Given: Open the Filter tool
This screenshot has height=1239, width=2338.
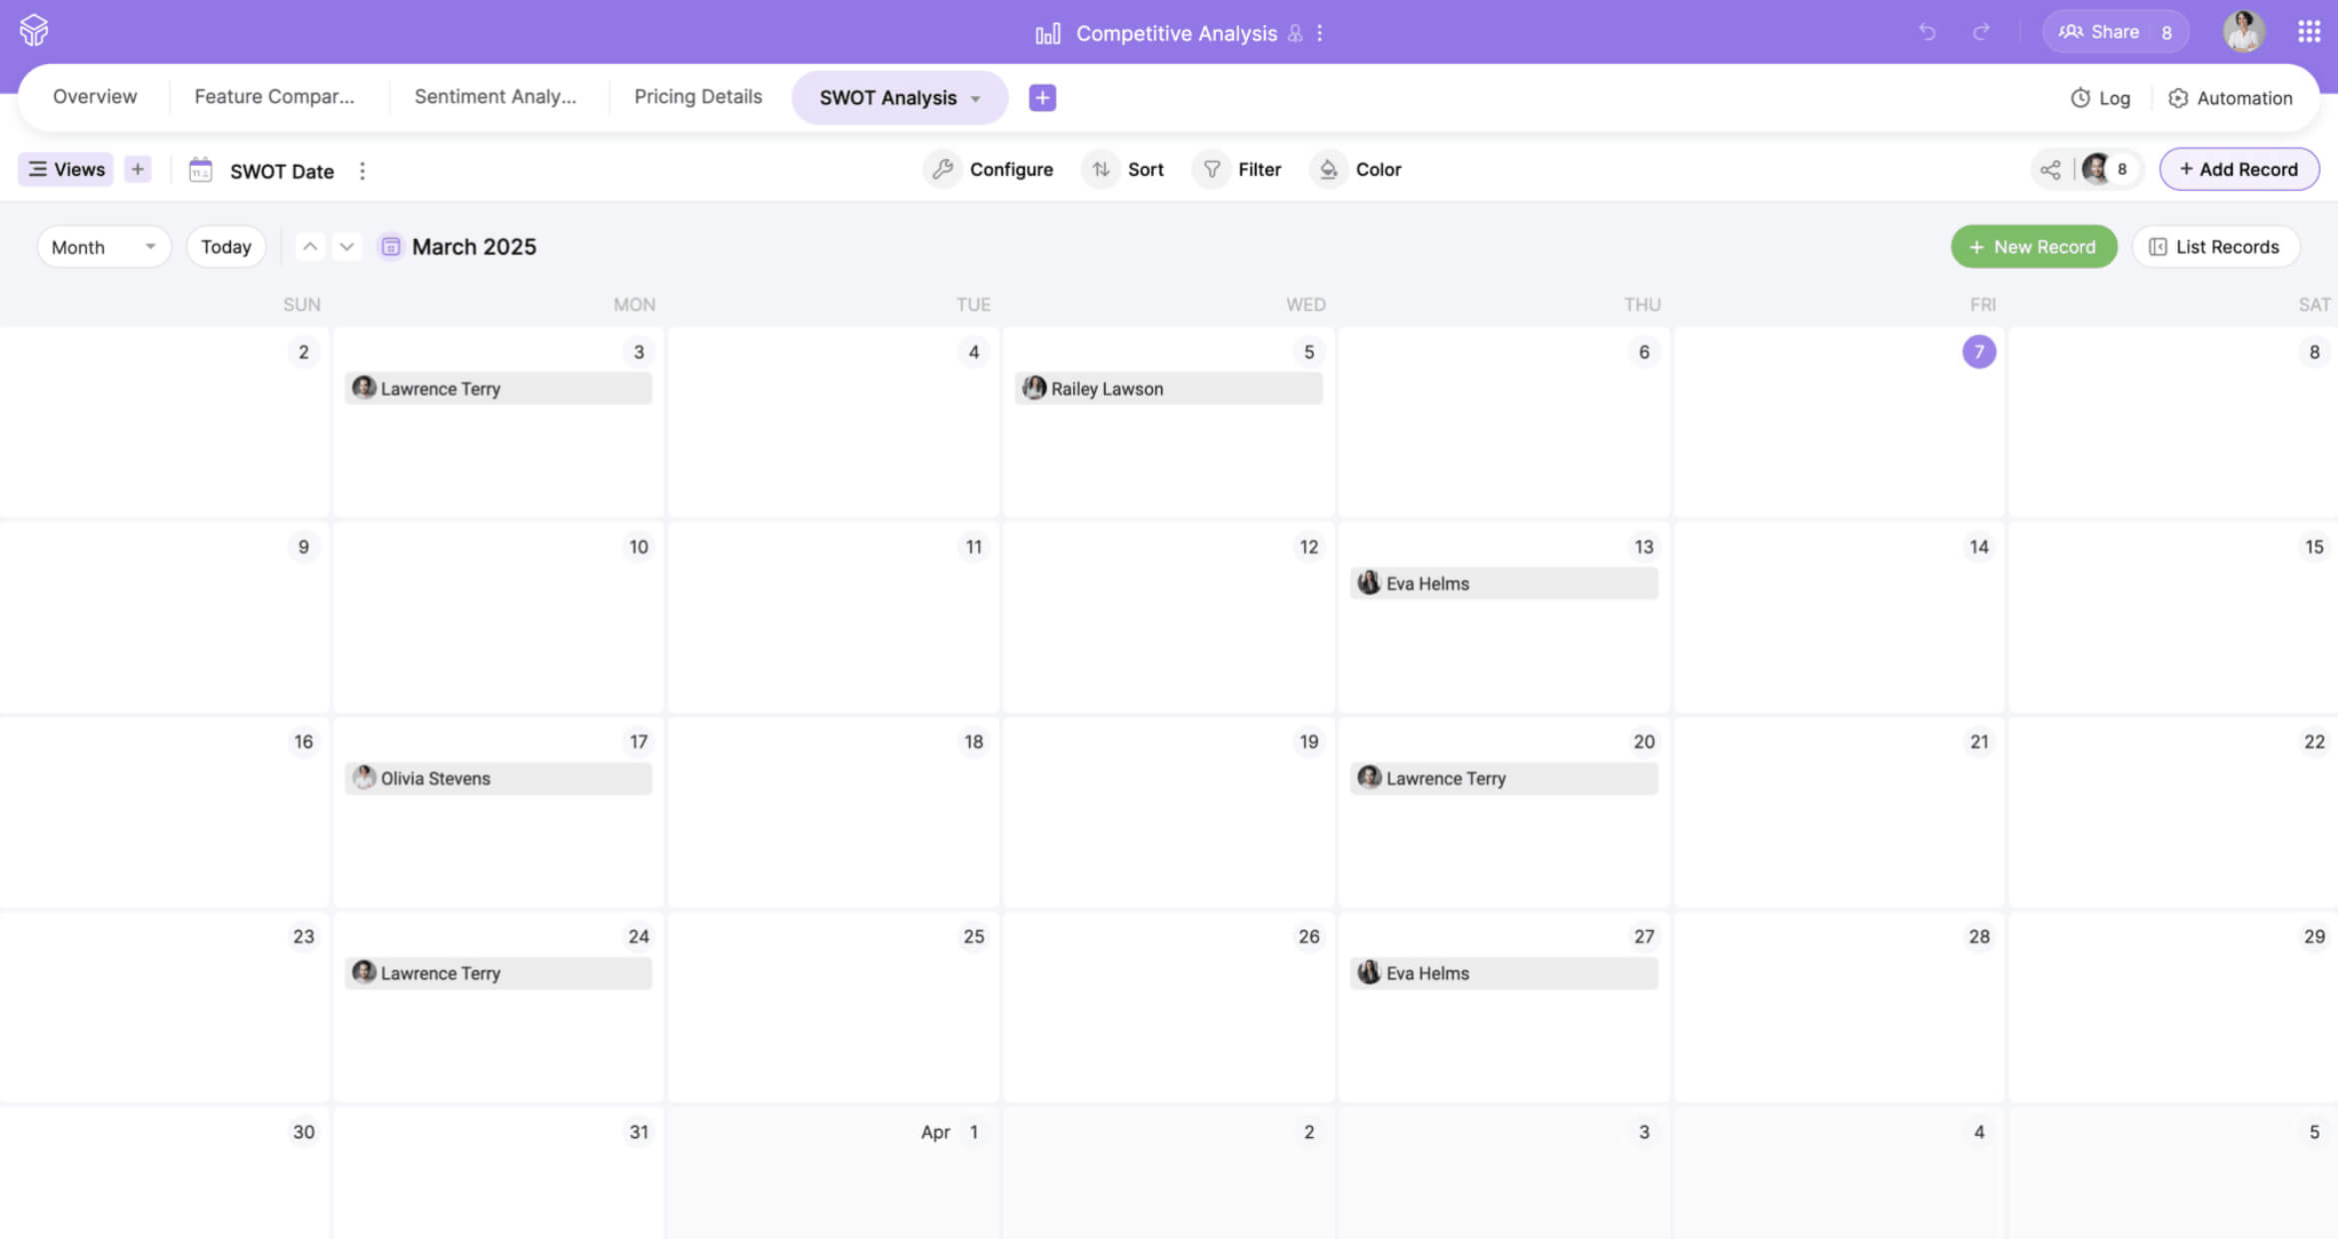Looking at the screenshot, I should click(1240, 170).
